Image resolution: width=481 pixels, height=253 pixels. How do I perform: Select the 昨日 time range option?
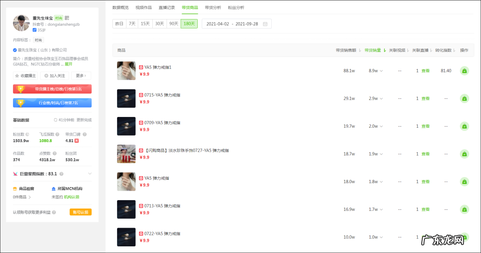[x=119, y=24]
